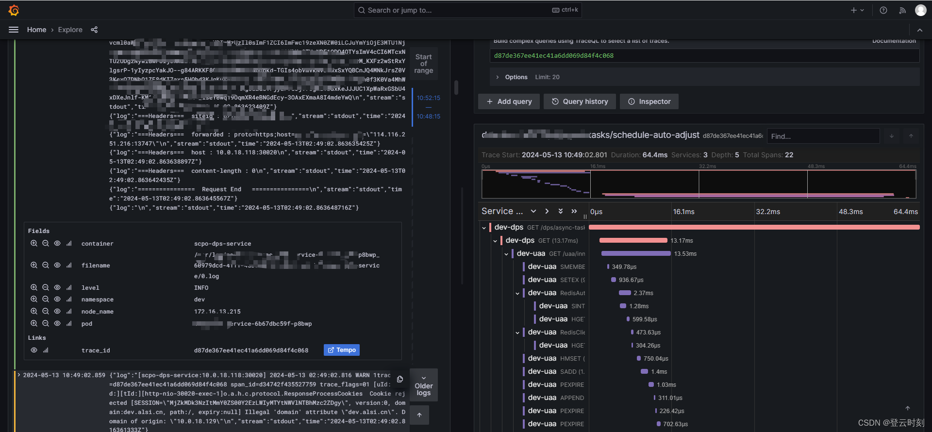The image size is (932, 432).
Task: Toggle visibility of namespace field
Action: [x=57, y=299]
